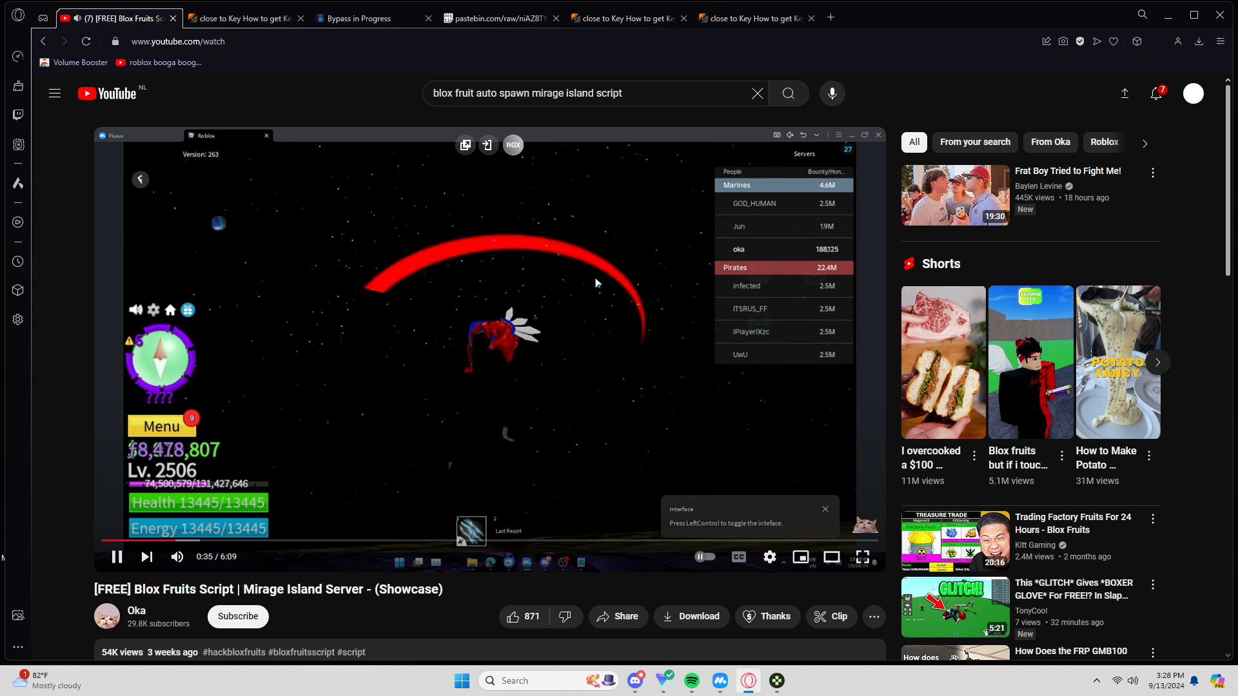Like the video with 871 likes
This screenshot has height=696, width=1238.
click(524, 617)
